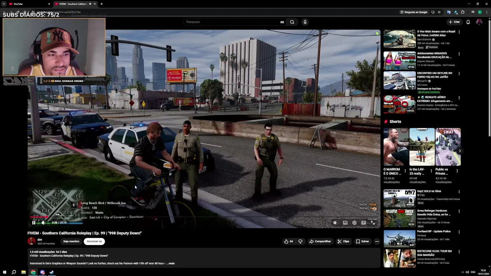This screenshot has height=276, width=491.
Task: Click the taskbar volume icon
Action: [x=467, y=272]
